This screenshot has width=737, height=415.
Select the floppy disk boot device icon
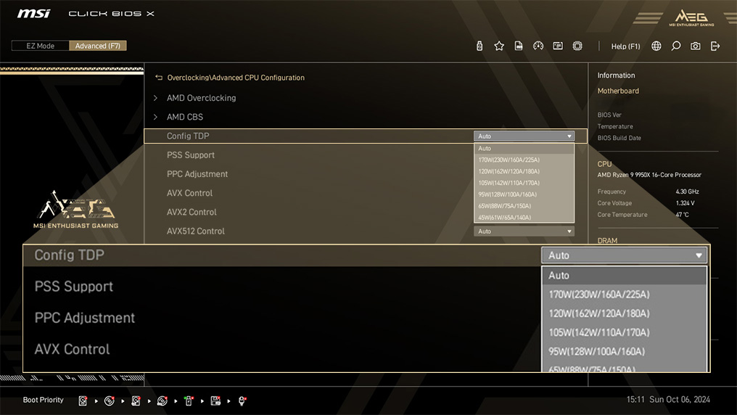215,400
